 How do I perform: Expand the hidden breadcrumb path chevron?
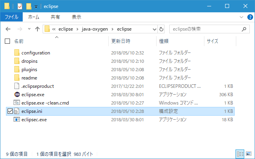(x=54, y=29)
